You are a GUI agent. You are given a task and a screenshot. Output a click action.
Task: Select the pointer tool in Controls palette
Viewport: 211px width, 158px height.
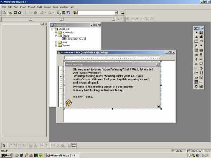click(196, 32)
